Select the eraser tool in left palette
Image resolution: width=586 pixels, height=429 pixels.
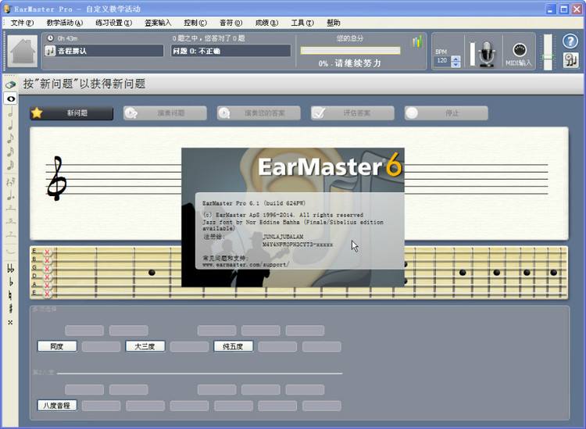11,85
